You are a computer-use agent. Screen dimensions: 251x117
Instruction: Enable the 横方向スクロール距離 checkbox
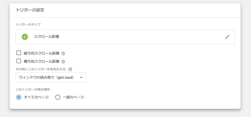[x=19, y=61]
